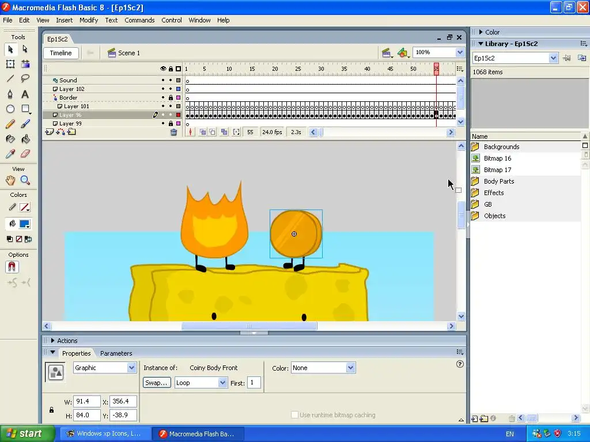Image resolution: width=590 pixels, height=442 pixels.
Task: Select the Paint Bucket tool
Action: (x=25, y=139)
